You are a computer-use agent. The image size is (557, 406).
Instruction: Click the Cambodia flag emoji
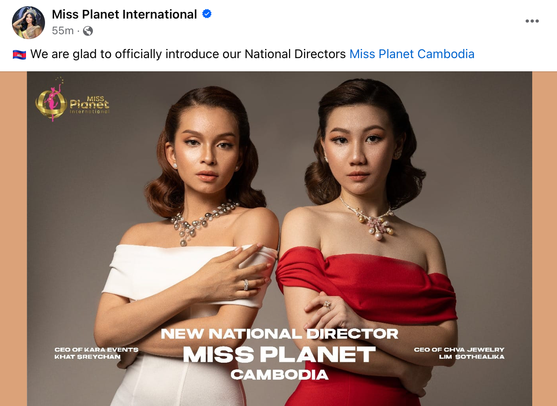[19, 54]
